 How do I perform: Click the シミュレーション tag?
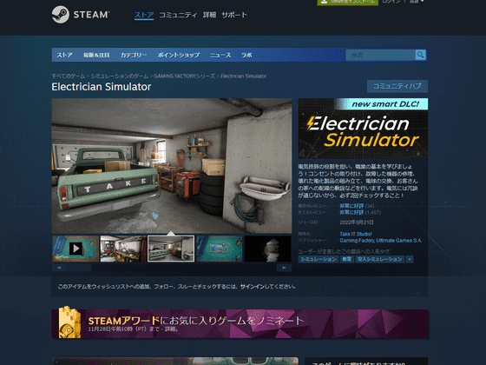[319, 259]
